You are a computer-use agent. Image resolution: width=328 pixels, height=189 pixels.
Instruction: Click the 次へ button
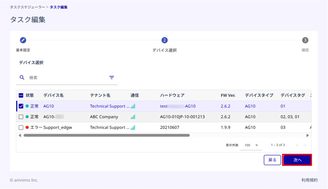(297, 160)
